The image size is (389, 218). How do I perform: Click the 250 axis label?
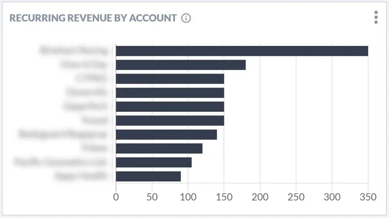[296, 197]
